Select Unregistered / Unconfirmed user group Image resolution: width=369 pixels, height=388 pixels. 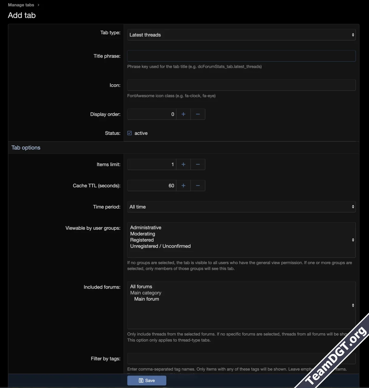(160, 246)
